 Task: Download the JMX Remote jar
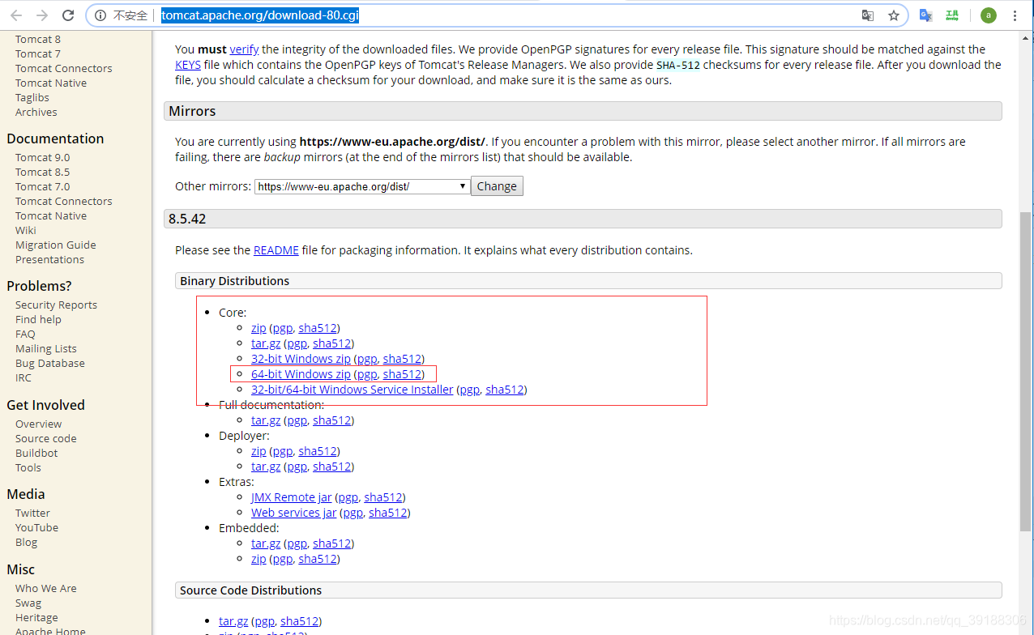(292, 497)
